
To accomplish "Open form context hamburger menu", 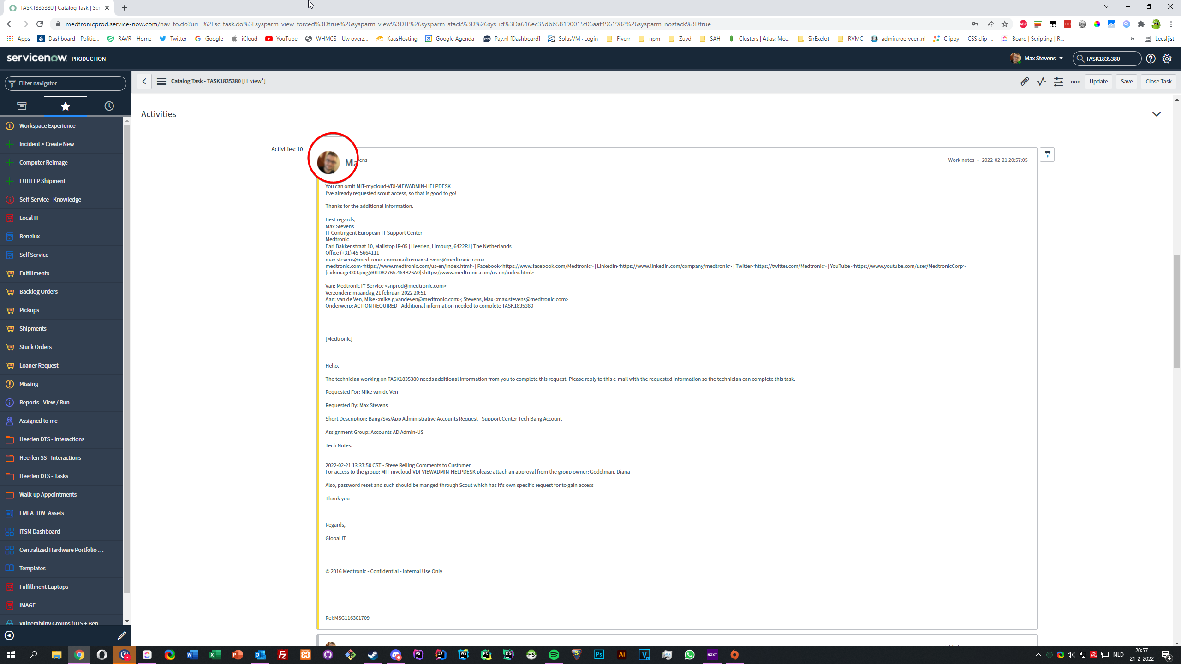I will [x=161, y=81].
